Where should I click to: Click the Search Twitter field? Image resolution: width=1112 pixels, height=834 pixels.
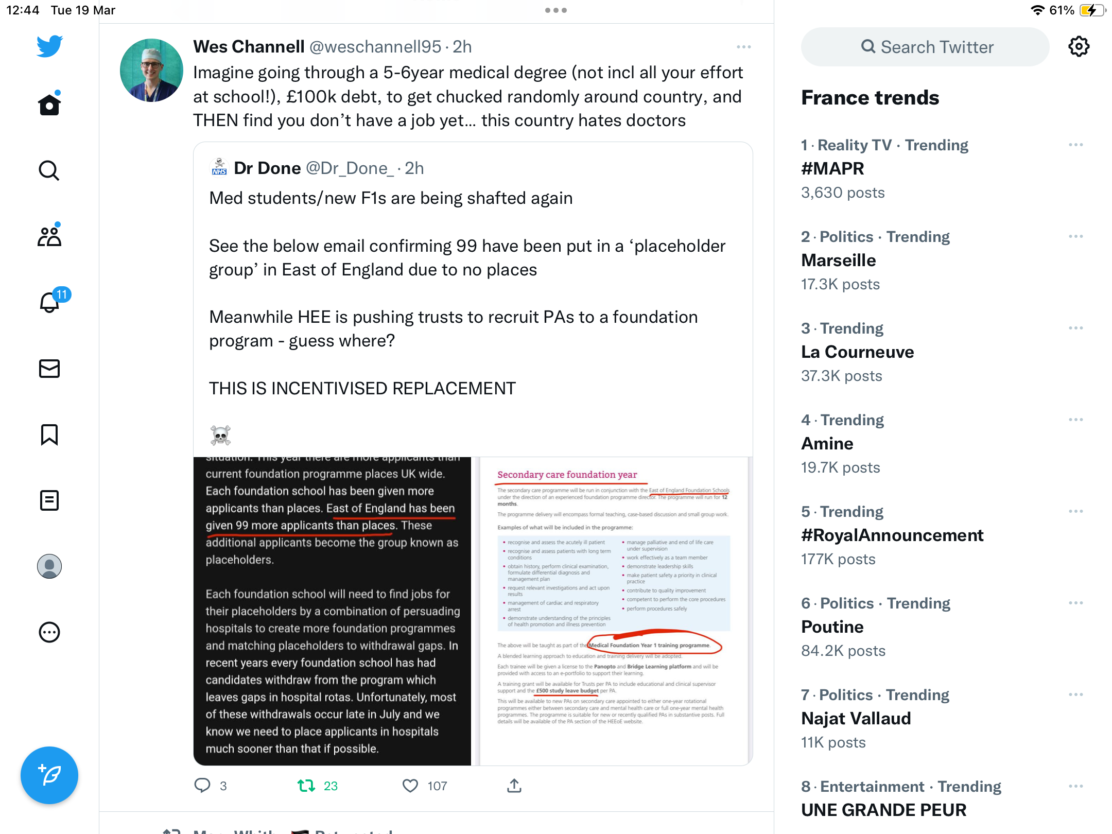[925, 47]
